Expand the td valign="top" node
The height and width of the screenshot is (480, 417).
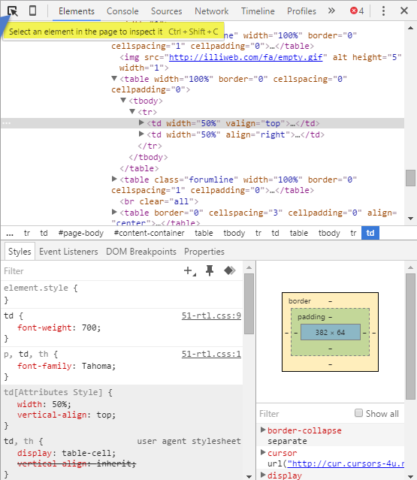click(x=141, y=122)
